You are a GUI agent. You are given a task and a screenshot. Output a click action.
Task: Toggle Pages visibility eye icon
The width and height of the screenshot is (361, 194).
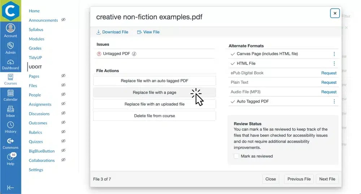pyautogui.click(x=63, y=76)
